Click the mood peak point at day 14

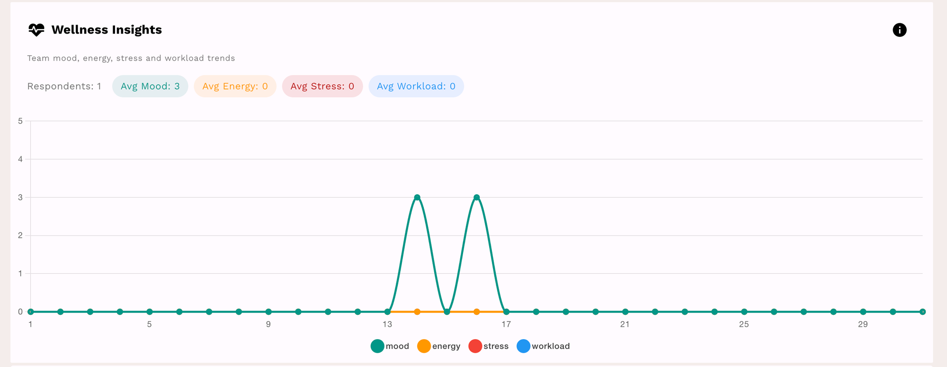(x=417, y=197)
